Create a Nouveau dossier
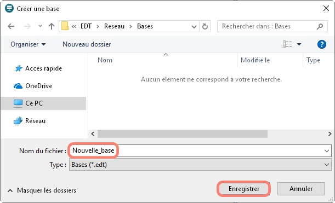 tap(87, 44)
